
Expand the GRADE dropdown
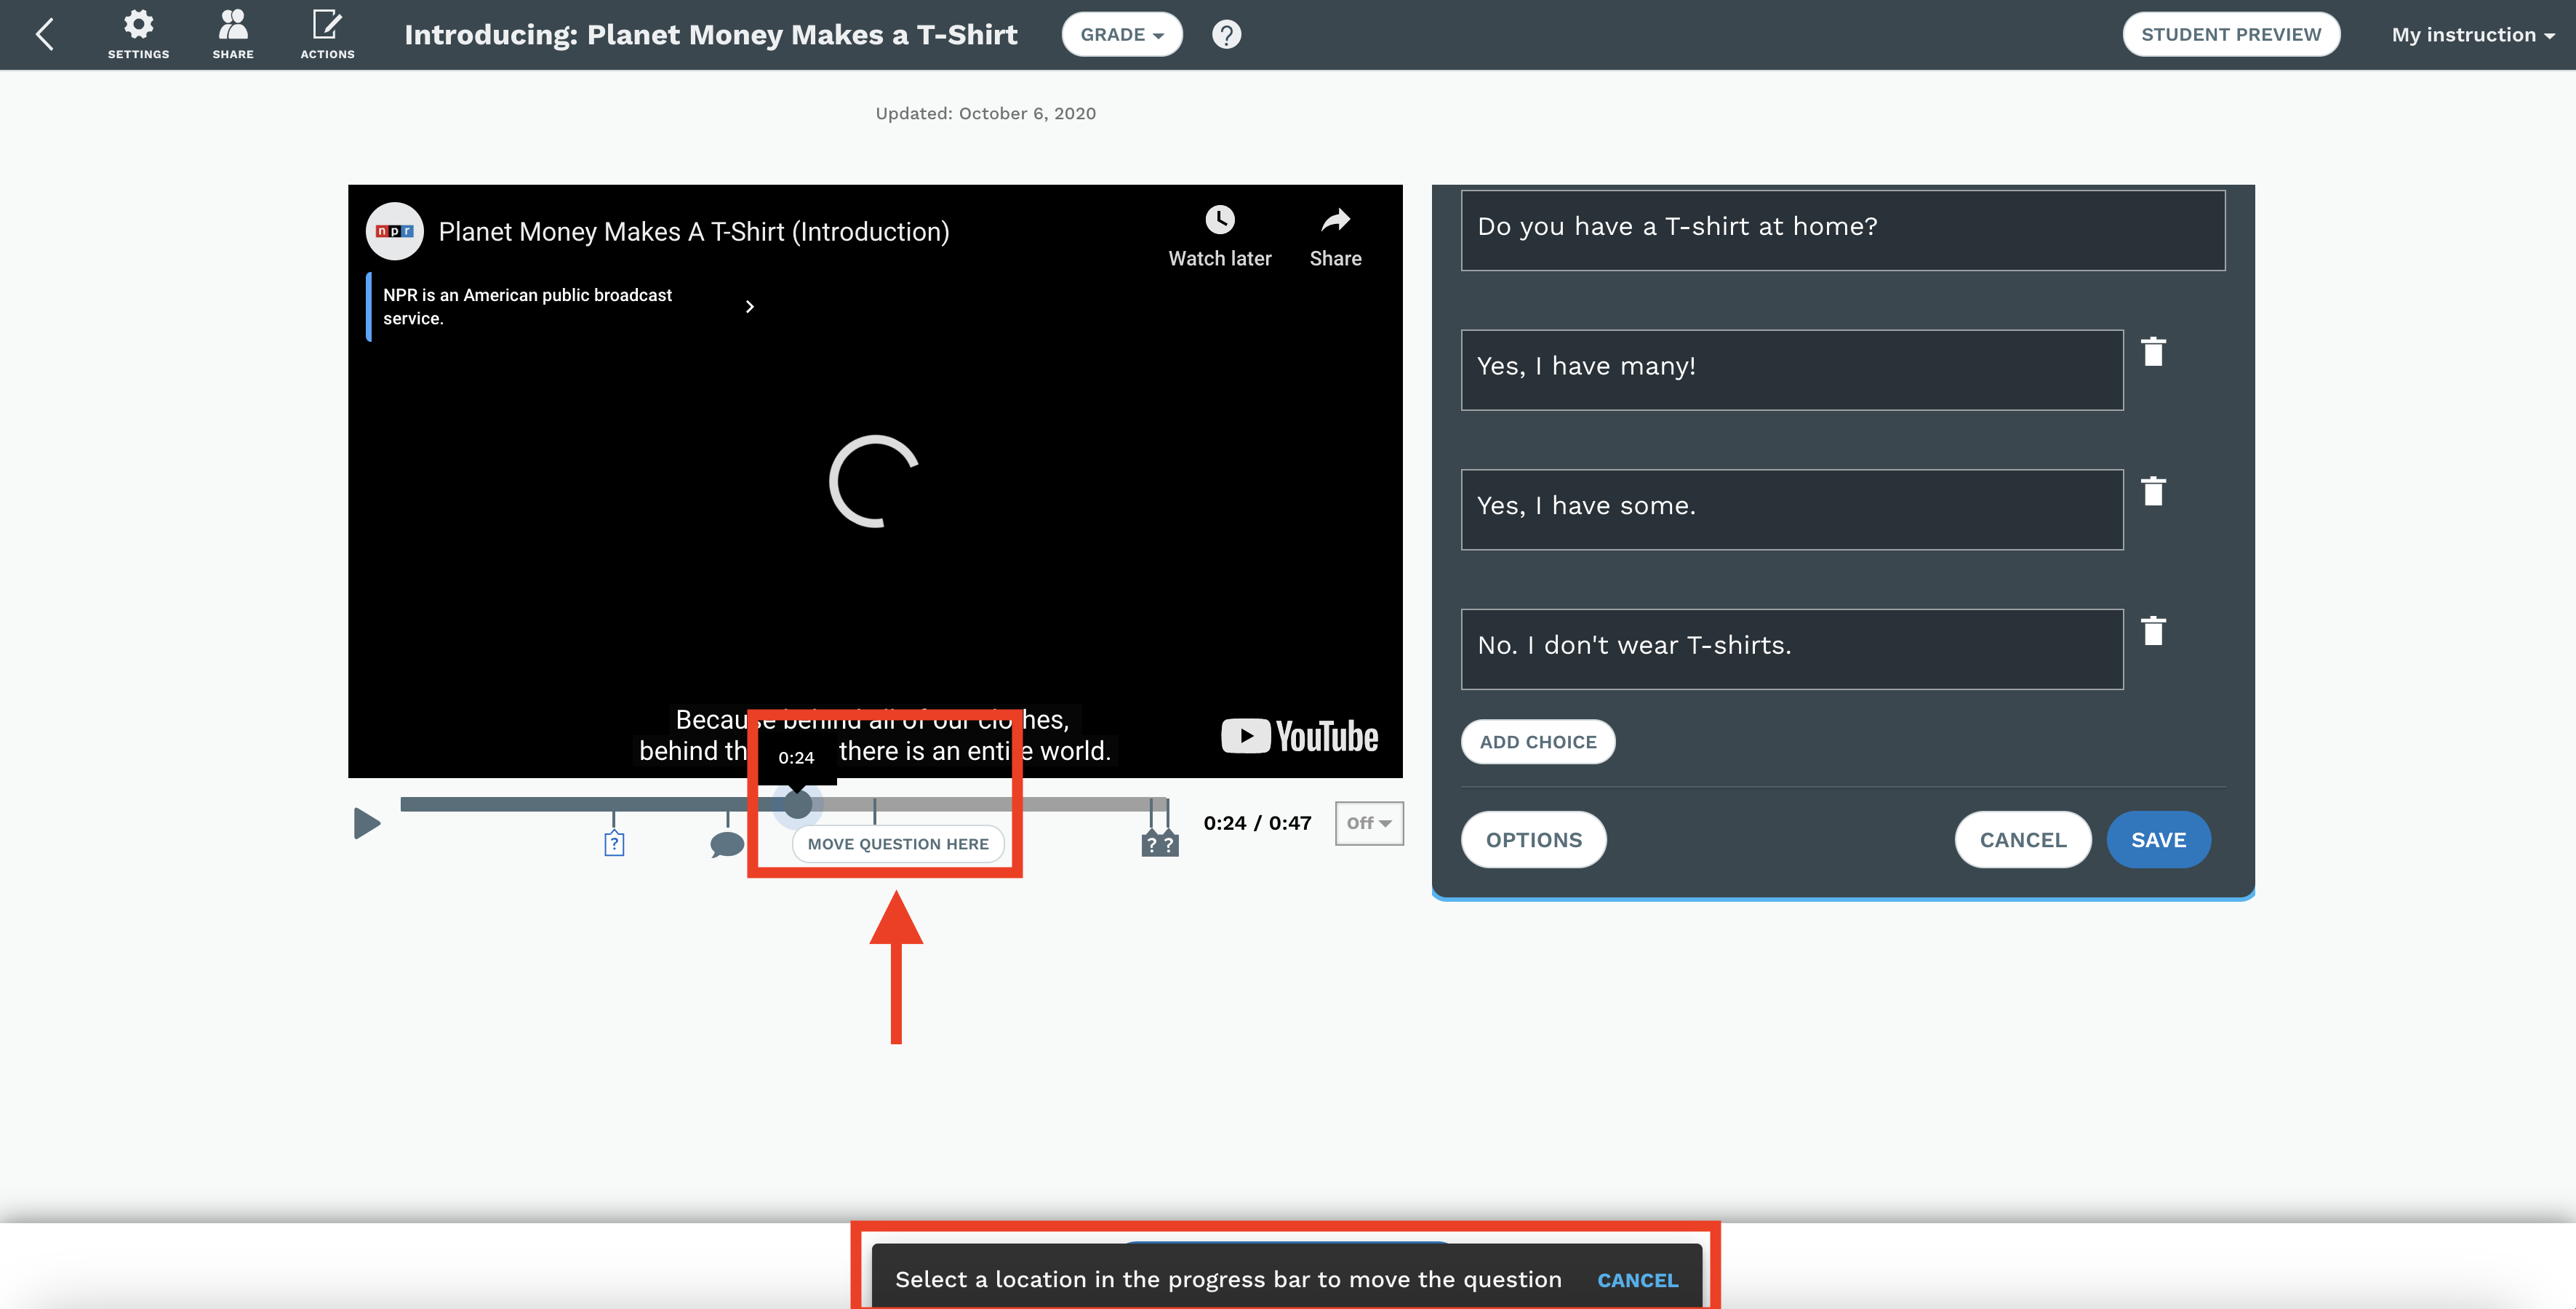1121,35
